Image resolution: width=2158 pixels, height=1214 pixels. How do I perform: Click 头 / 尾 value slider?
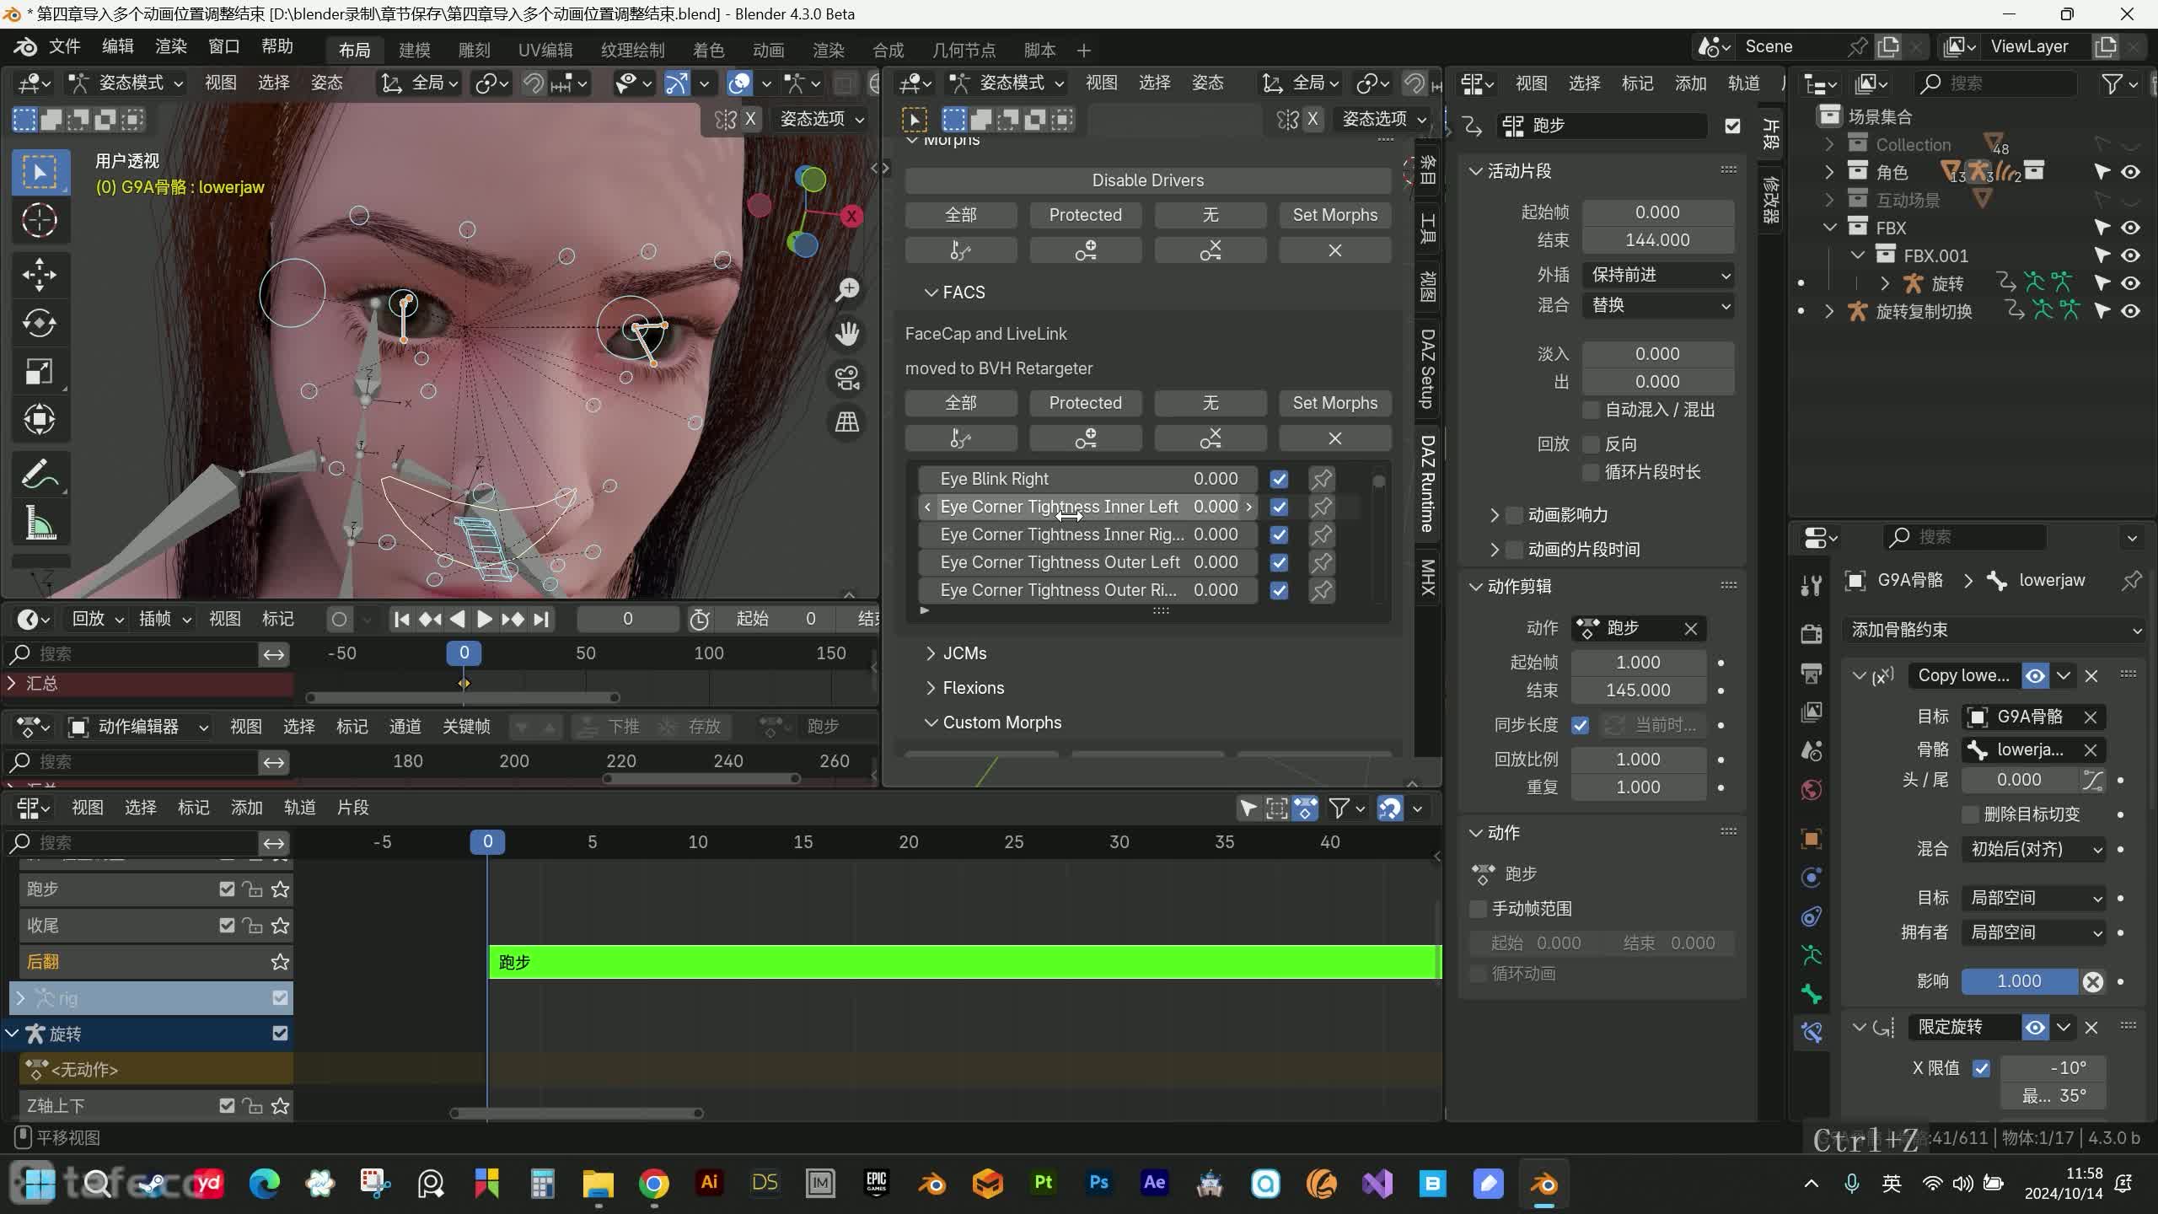point(2019,780)
